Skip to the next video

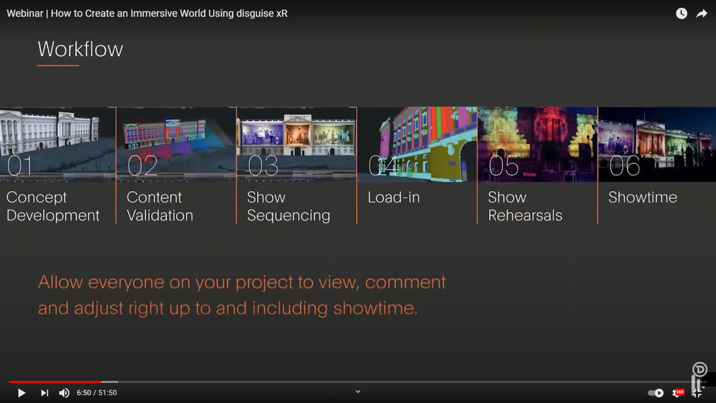click(x=44, y=393)
